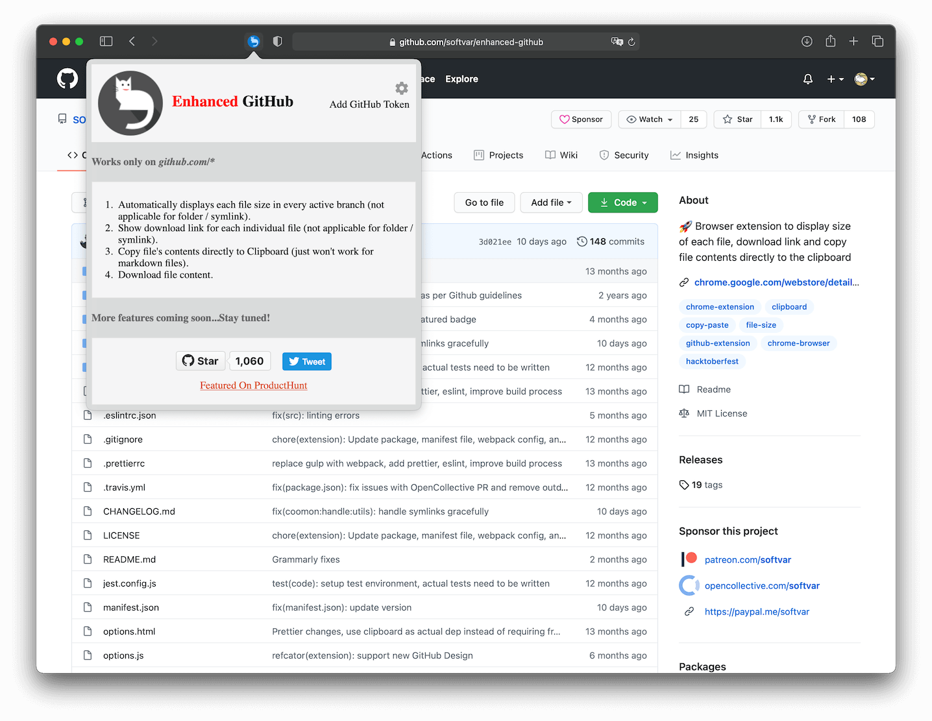Click the Open Collective sponsor icon
Image resolution: width=932 pixels, height=721 pixels.
689,585
